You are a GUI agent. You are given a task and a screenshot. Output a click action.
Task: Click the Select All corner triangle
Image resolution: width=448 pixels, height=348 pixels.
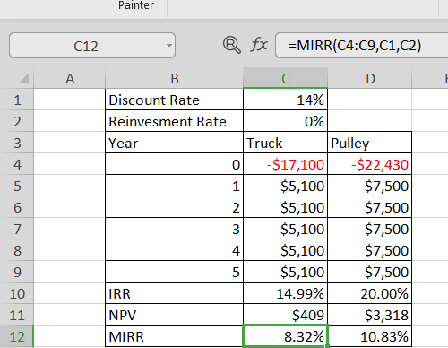[x=23, y=78]
